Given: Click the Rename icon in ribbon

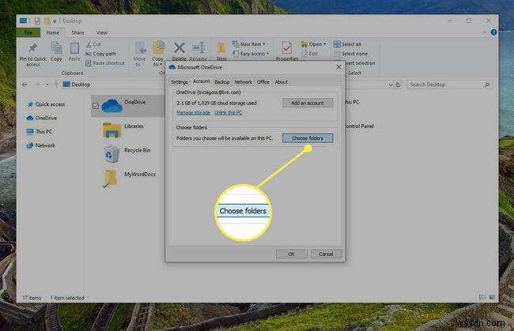Looking at the screenshot, I should 198,48.
